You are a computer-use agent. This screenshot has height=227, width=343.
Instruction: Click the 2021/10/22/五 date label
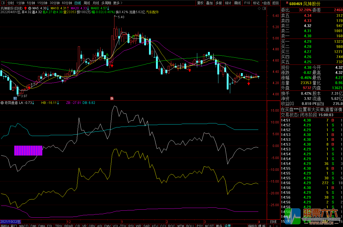point(11,222)
